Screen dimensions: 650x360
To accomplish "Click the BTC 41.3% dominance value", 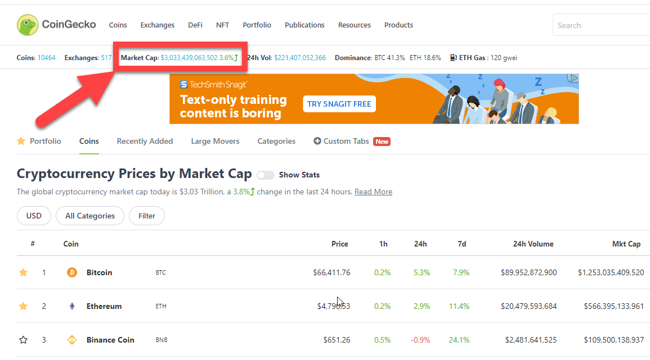I will tap(389, 57).
